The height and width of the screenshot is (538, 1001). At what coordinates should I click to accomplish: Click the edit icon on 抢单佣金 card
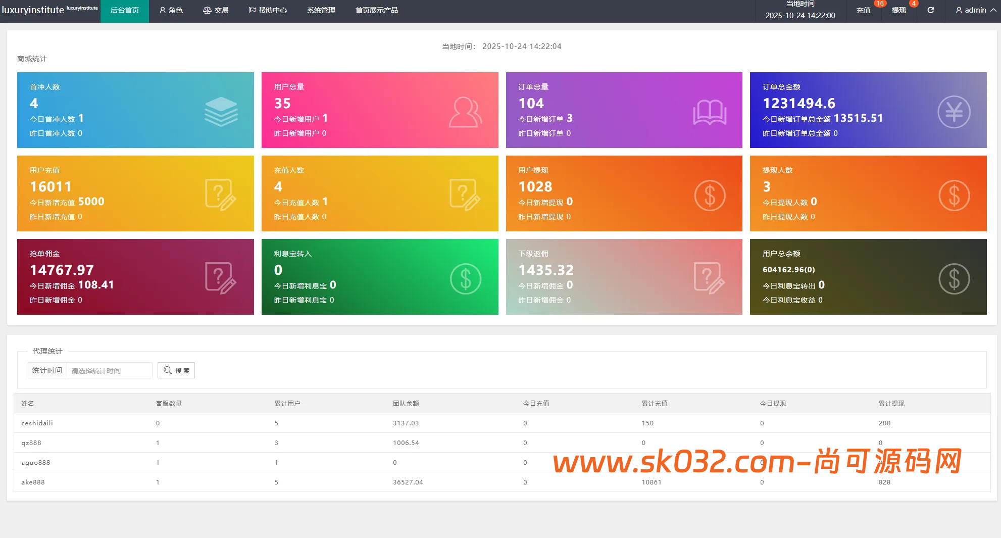tap(221, 278)
